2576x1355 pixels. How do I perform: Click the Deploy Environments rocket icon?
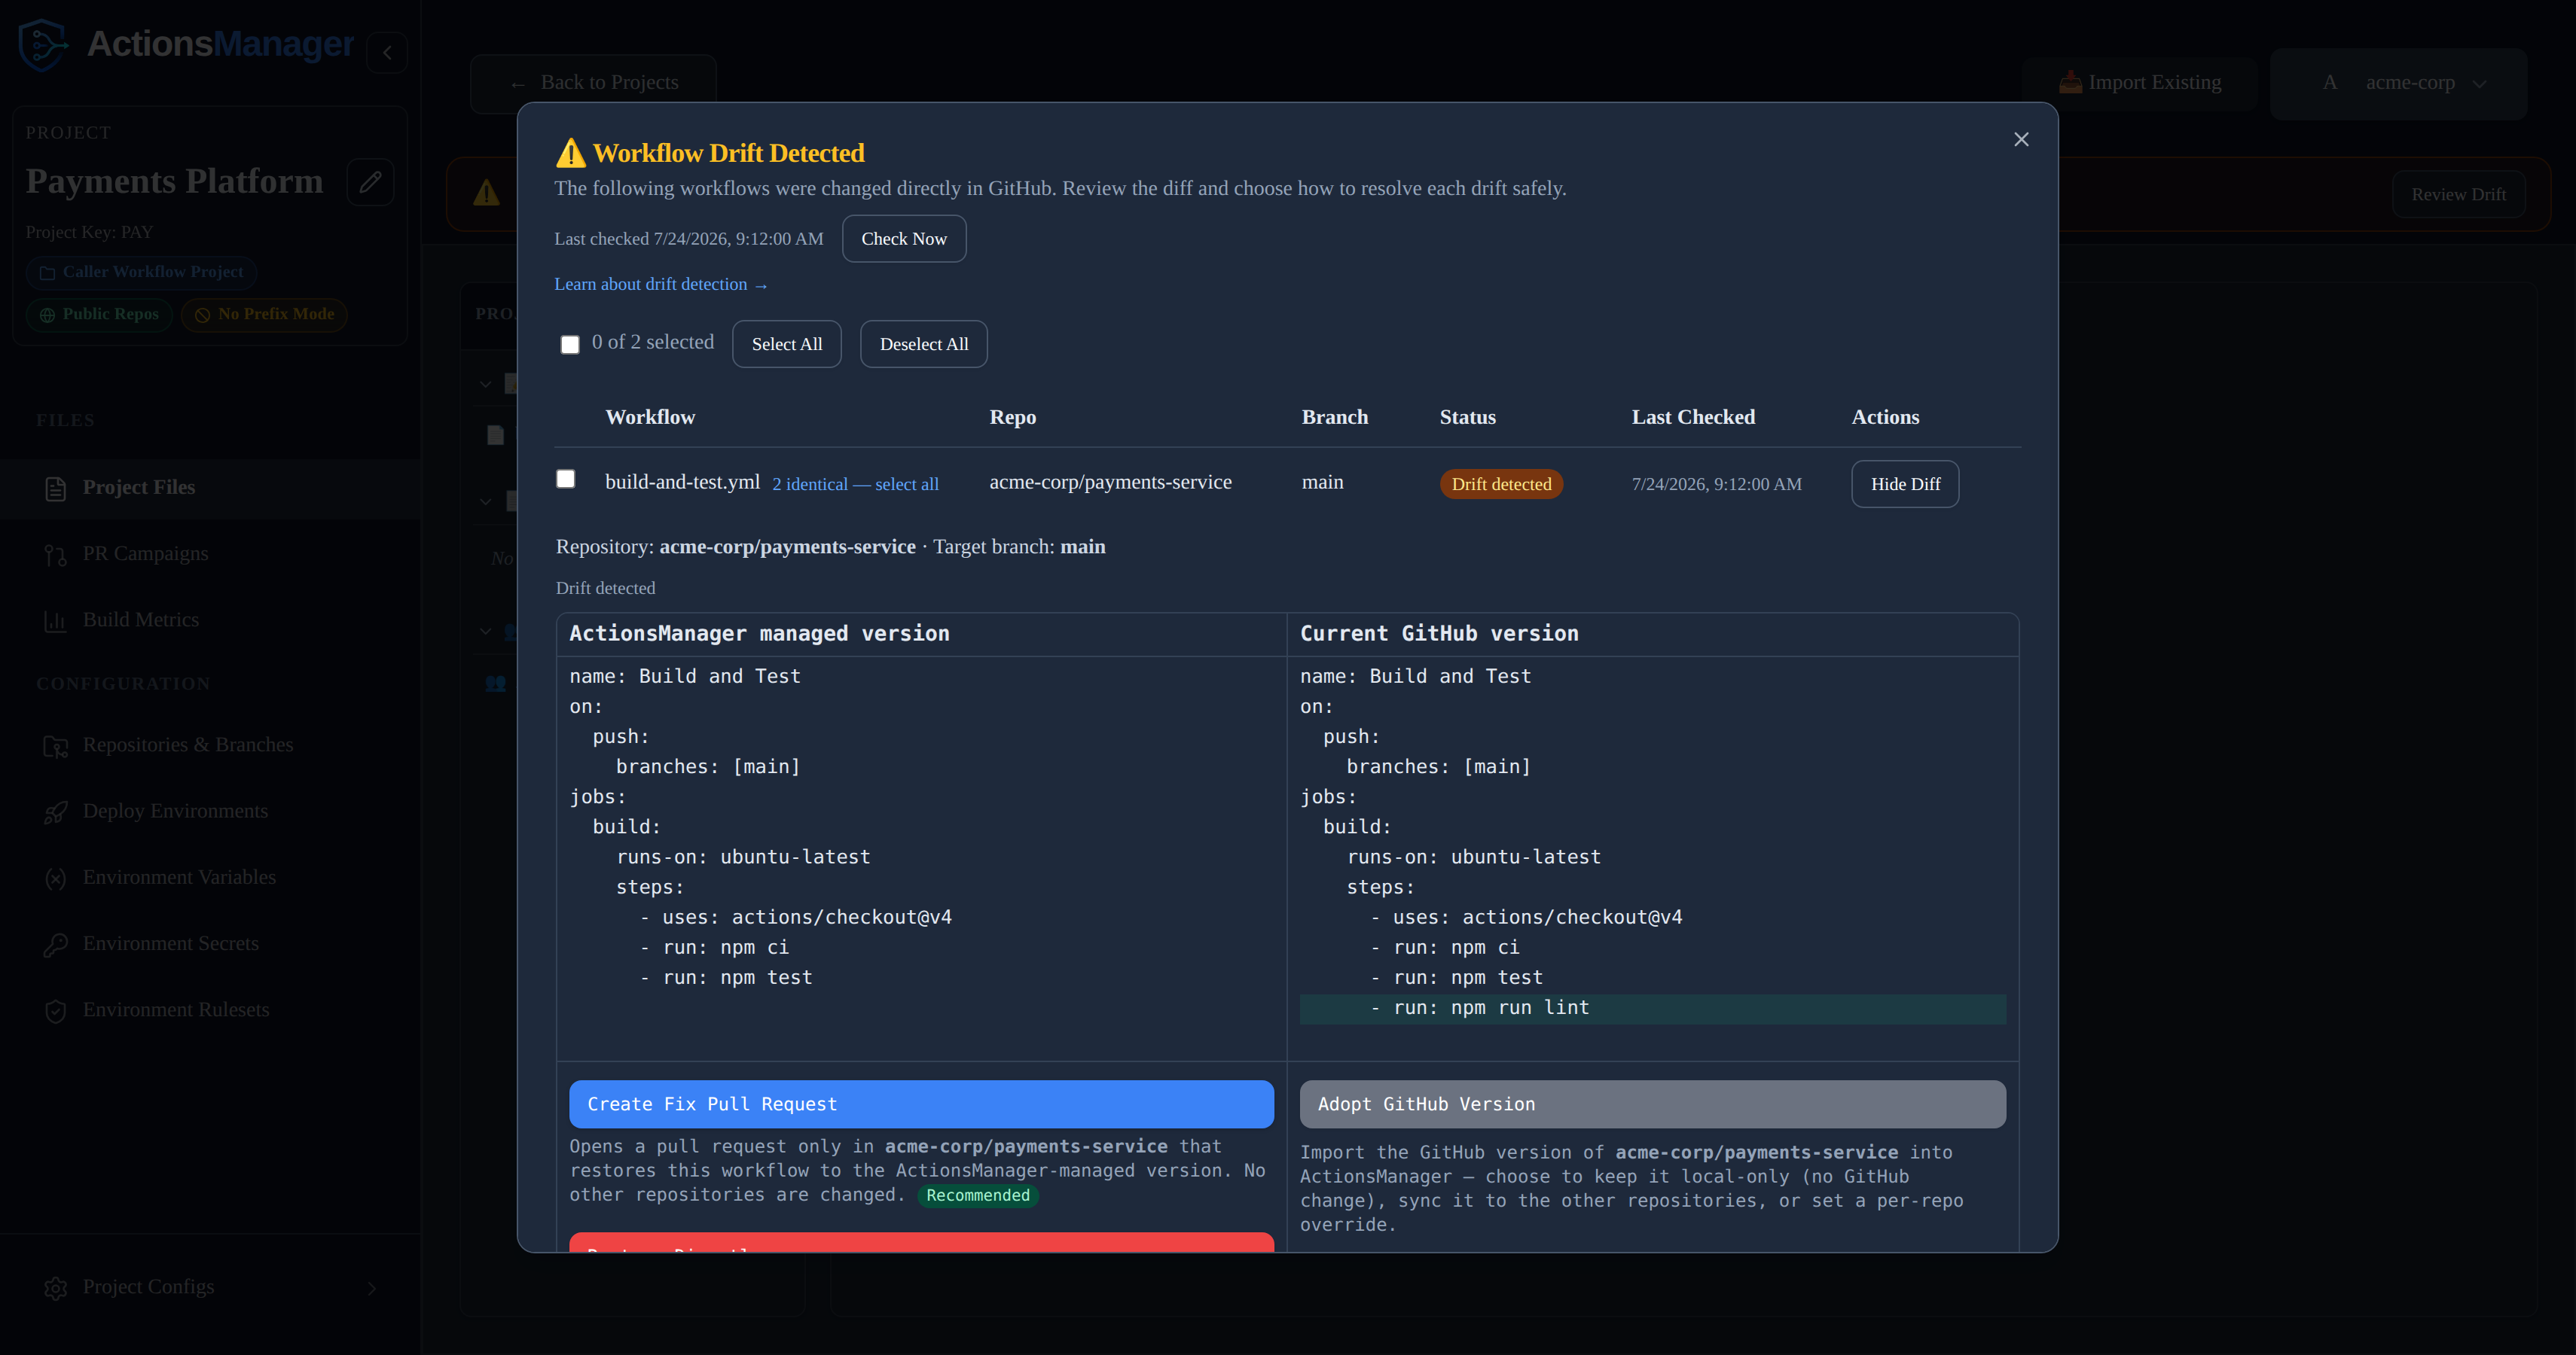56,812
